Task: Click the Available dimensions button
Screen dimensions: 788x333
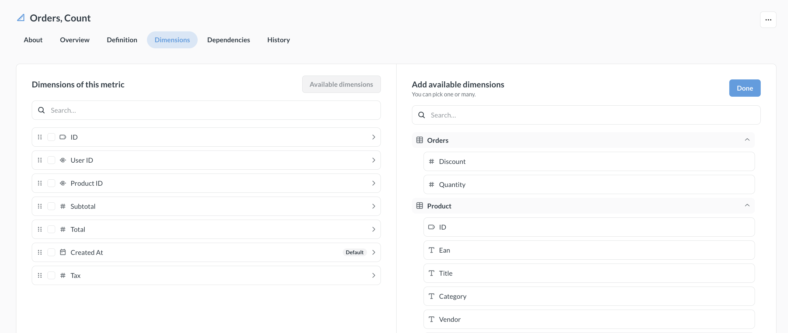Action: coord(341,84)
